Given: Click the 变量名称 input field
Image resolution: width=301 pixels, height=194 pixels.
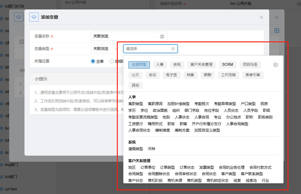Looking at the screenshot, I should click(x=129, y=36).
